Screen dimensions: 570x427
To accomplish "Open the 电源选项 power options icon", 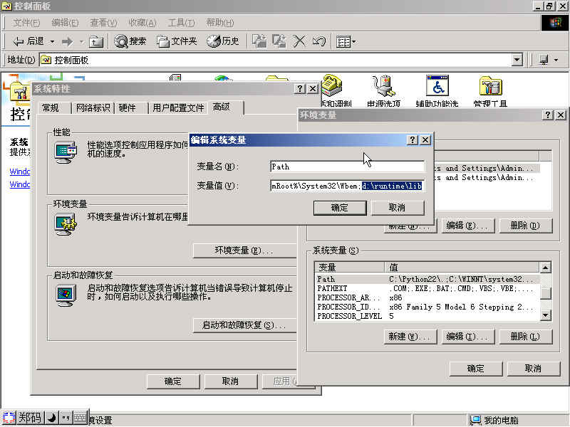I will [x=383, y=87].
